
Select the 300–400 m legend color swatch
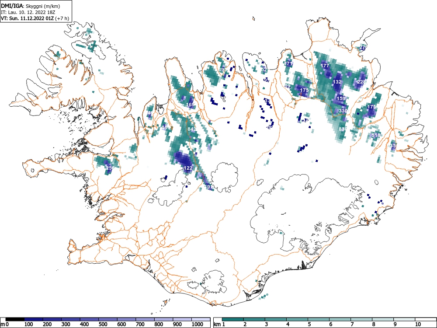[x=71, y=319]
